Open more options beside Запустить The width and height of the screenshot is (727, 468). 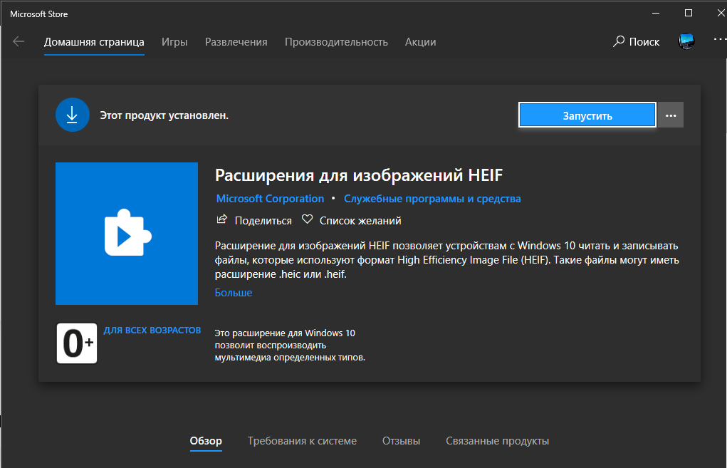click(x=671, y=115)
